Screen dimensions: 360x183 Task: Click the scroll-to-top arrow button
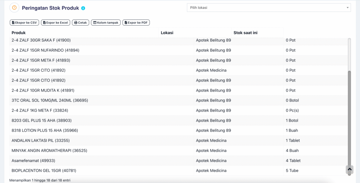(x=349, y=170)
